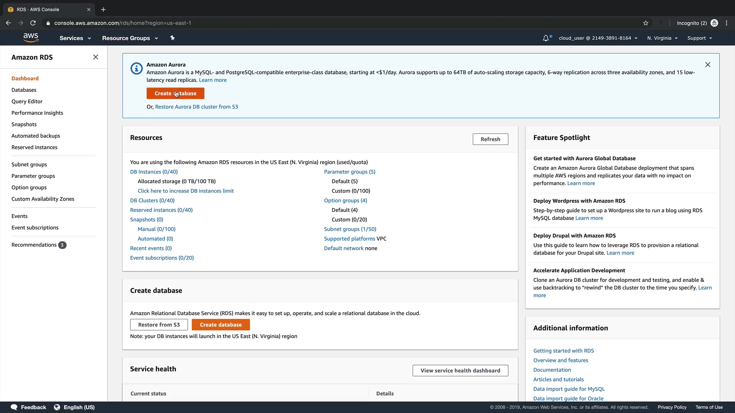Open Chrome's three-dot menu
Screen dimensions: 735x413
[x=727, y=23]
